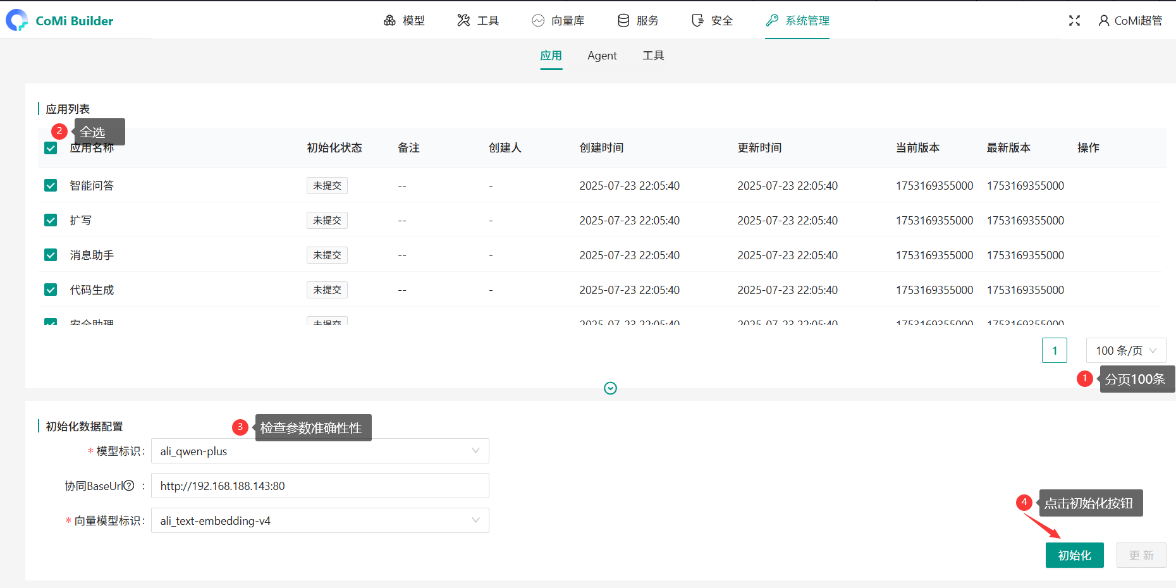The image size is (1176, 588).
Task: Open the 安全 shield icon
Action: (x=697, y=21)
